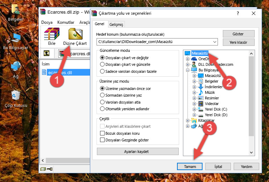The image size is (269, 182).
Task: Click the drive icon in WinRAR status bar
Action: 43,169
